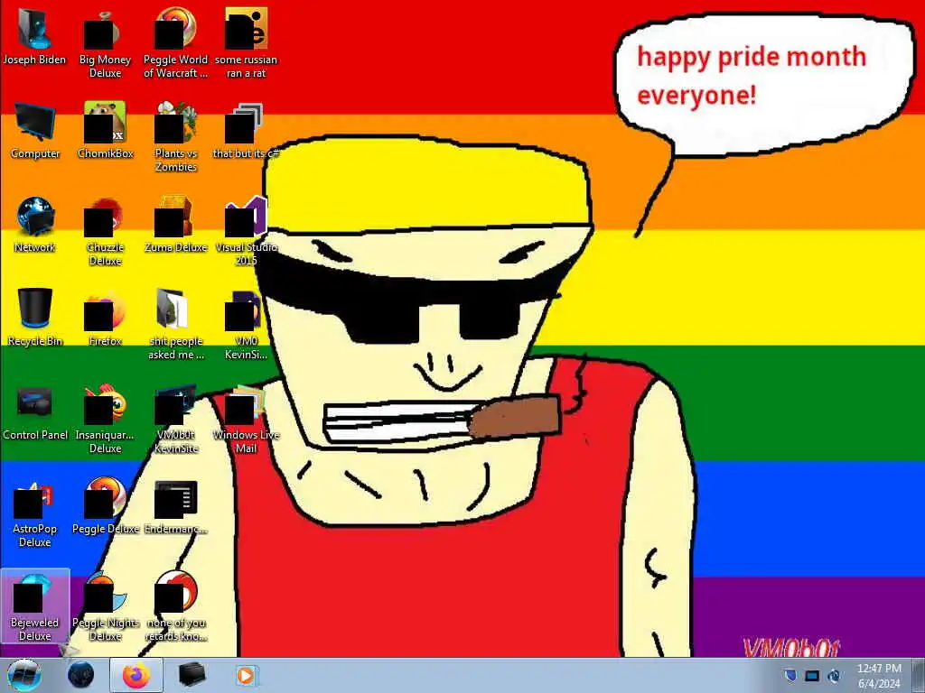This screenshot has height=693, width=925.
Task: Select the Peggle Deluxe shortcut
Action: [x=105, y=507]
